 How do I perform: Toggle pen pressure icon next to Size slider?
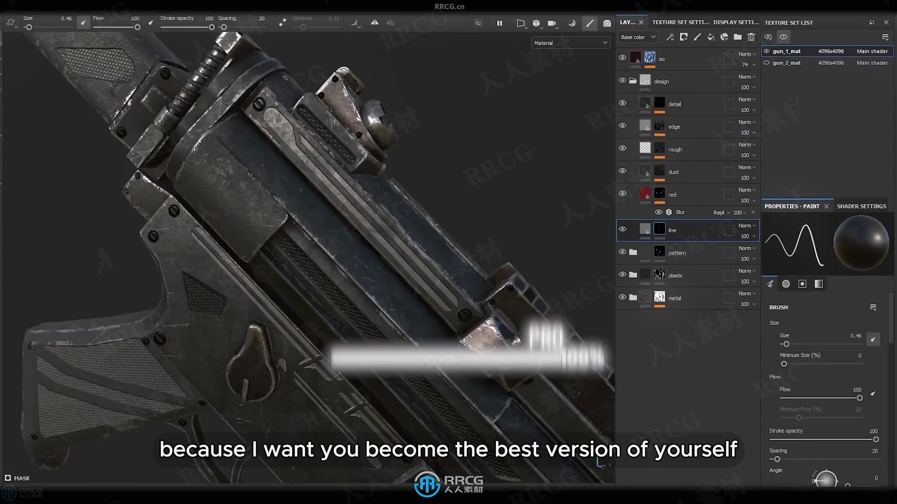83,23
